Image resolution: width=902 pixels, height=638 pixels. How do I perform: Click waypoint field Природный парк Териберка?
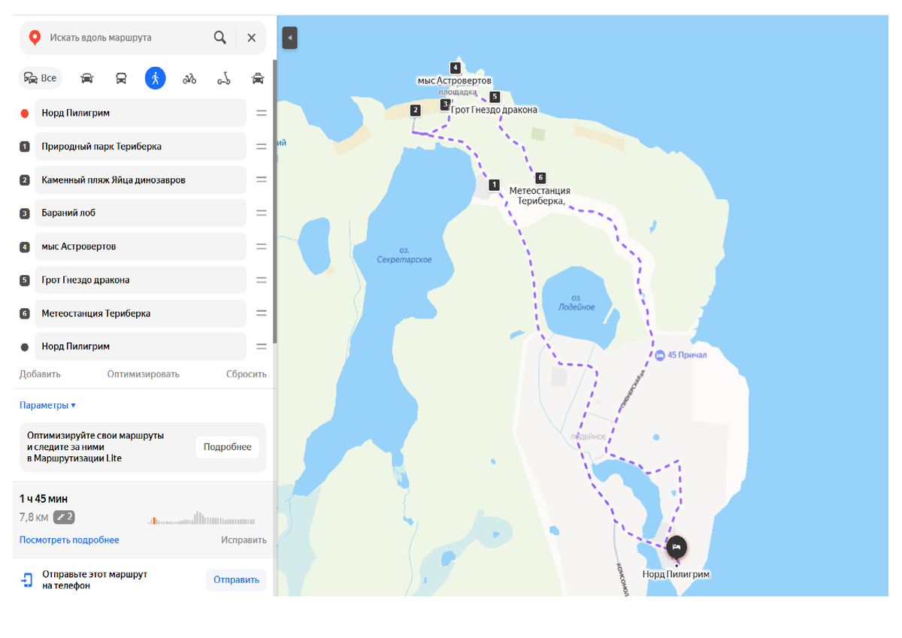(141, 147)
